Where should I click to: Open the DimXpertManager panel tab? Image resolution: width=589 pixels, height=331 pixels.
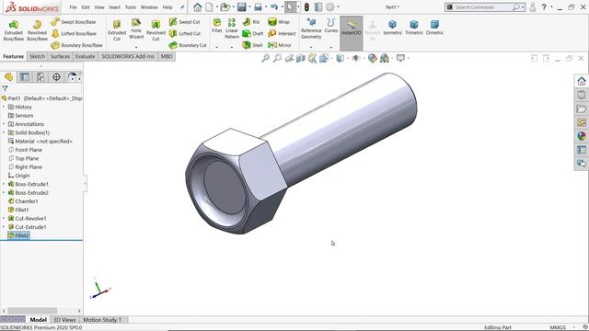pyautogui.click(x=56, y=77)
